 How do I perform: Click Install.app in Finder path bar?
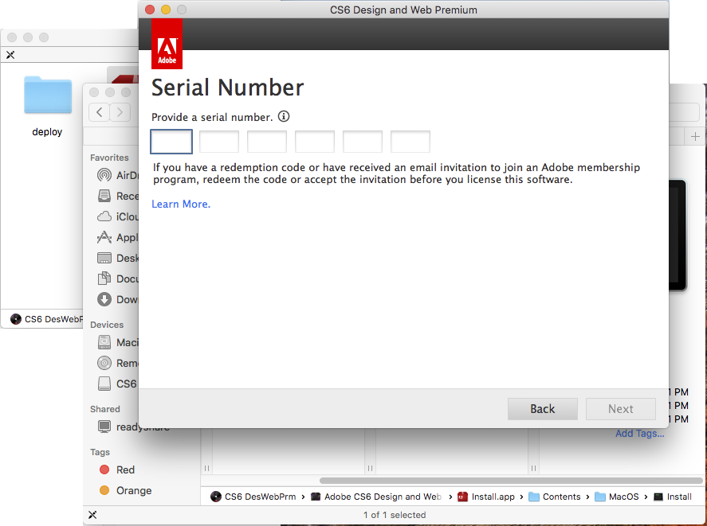486,497
